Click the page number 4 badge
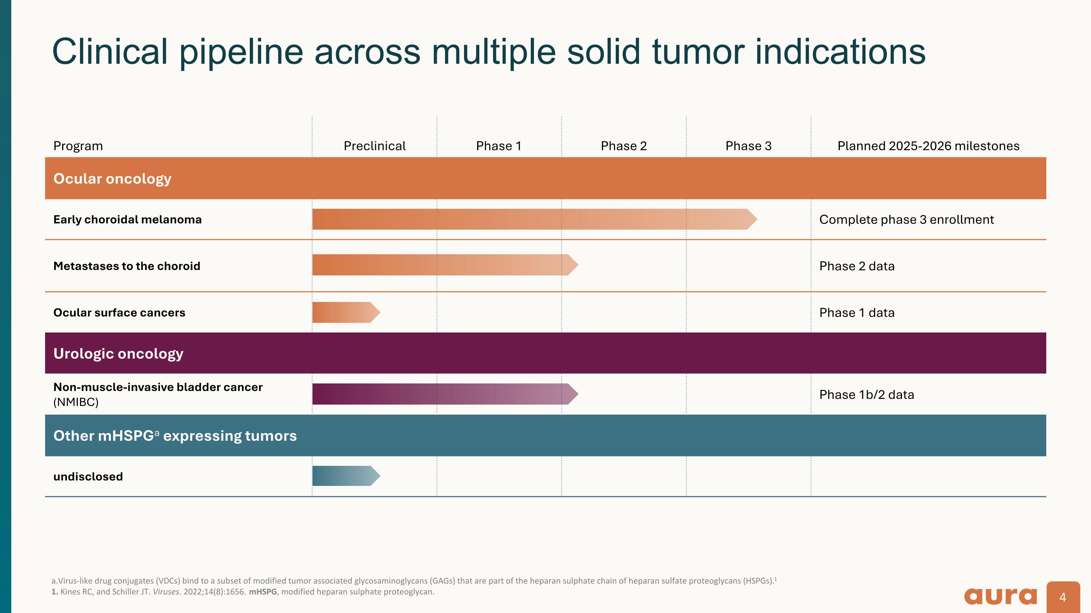The height and width of the screenshot is (613, 1091). point(1063,597)
